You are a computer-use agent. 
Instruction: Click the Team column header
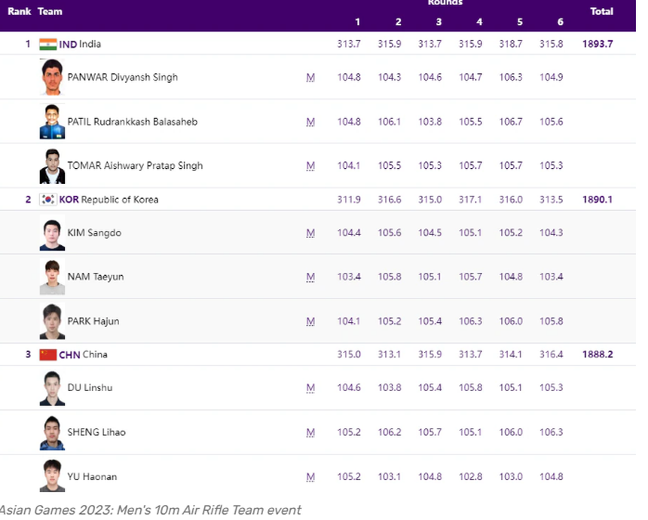click(x=50, y=11)
